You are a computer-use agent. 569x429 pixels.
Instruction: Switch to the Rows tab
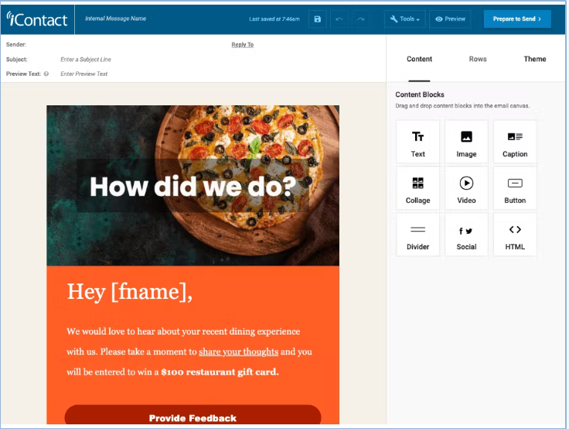(478, 59)
